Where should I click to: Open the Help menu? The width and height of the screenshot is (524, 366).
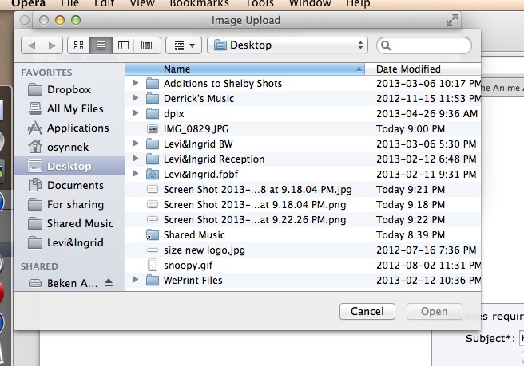[358, 4]
